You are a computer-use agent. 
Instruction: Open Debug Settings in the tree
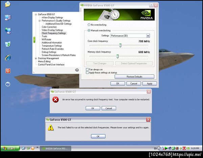tap(49, 52)
